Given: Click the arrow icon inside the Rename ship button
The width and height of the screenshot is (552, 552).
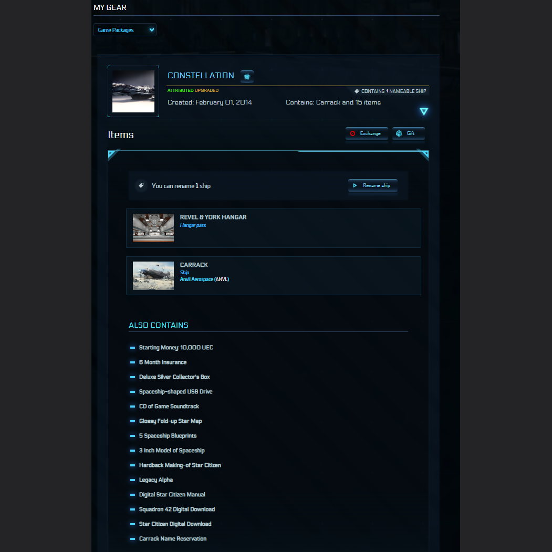Looking at the screenshot, I should click(x=356, y=185).
